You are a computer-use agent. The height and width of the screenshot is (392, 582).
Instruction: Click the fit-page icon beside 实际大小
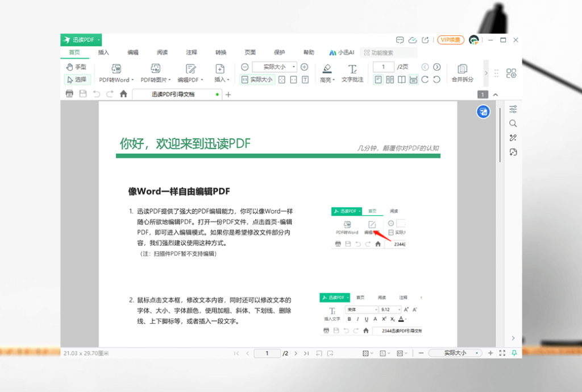point(282,80)
